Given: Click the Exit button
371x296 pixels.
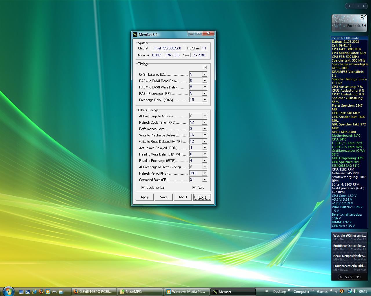Looking at the screenshot, I should tap(202, 197).
